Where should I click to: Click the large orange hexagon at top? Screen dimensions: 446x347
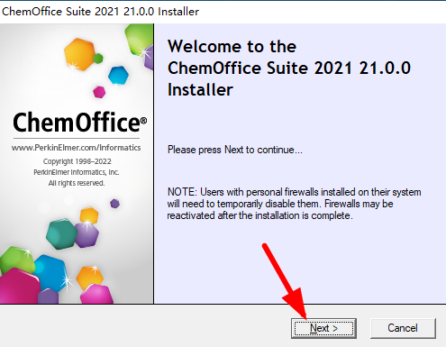(x=79, y=54)
